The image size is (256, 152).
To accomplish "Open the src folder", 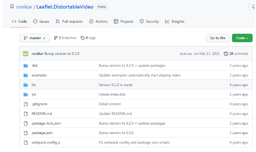I will [x=34, y=94].
